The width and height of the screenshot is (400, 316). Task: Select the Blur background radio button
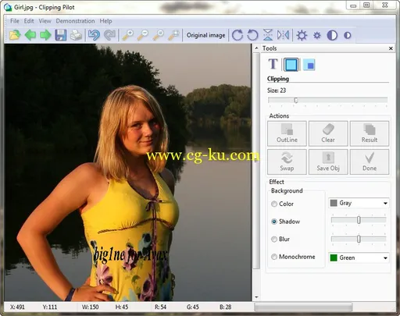coord(274,239)
